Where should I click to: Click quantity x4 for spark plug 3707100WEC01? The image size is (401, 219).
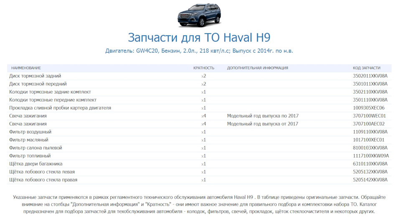click(x=203, y=116)
